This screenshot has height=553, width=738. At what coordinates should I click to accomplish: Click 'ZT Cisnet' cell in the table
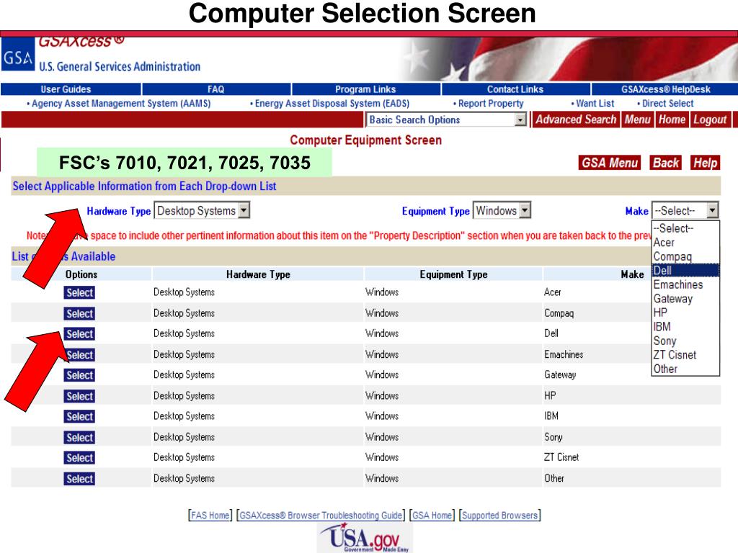pos(561,457)
